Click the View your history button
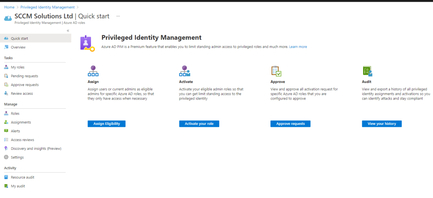 click(x=381, y=124)
